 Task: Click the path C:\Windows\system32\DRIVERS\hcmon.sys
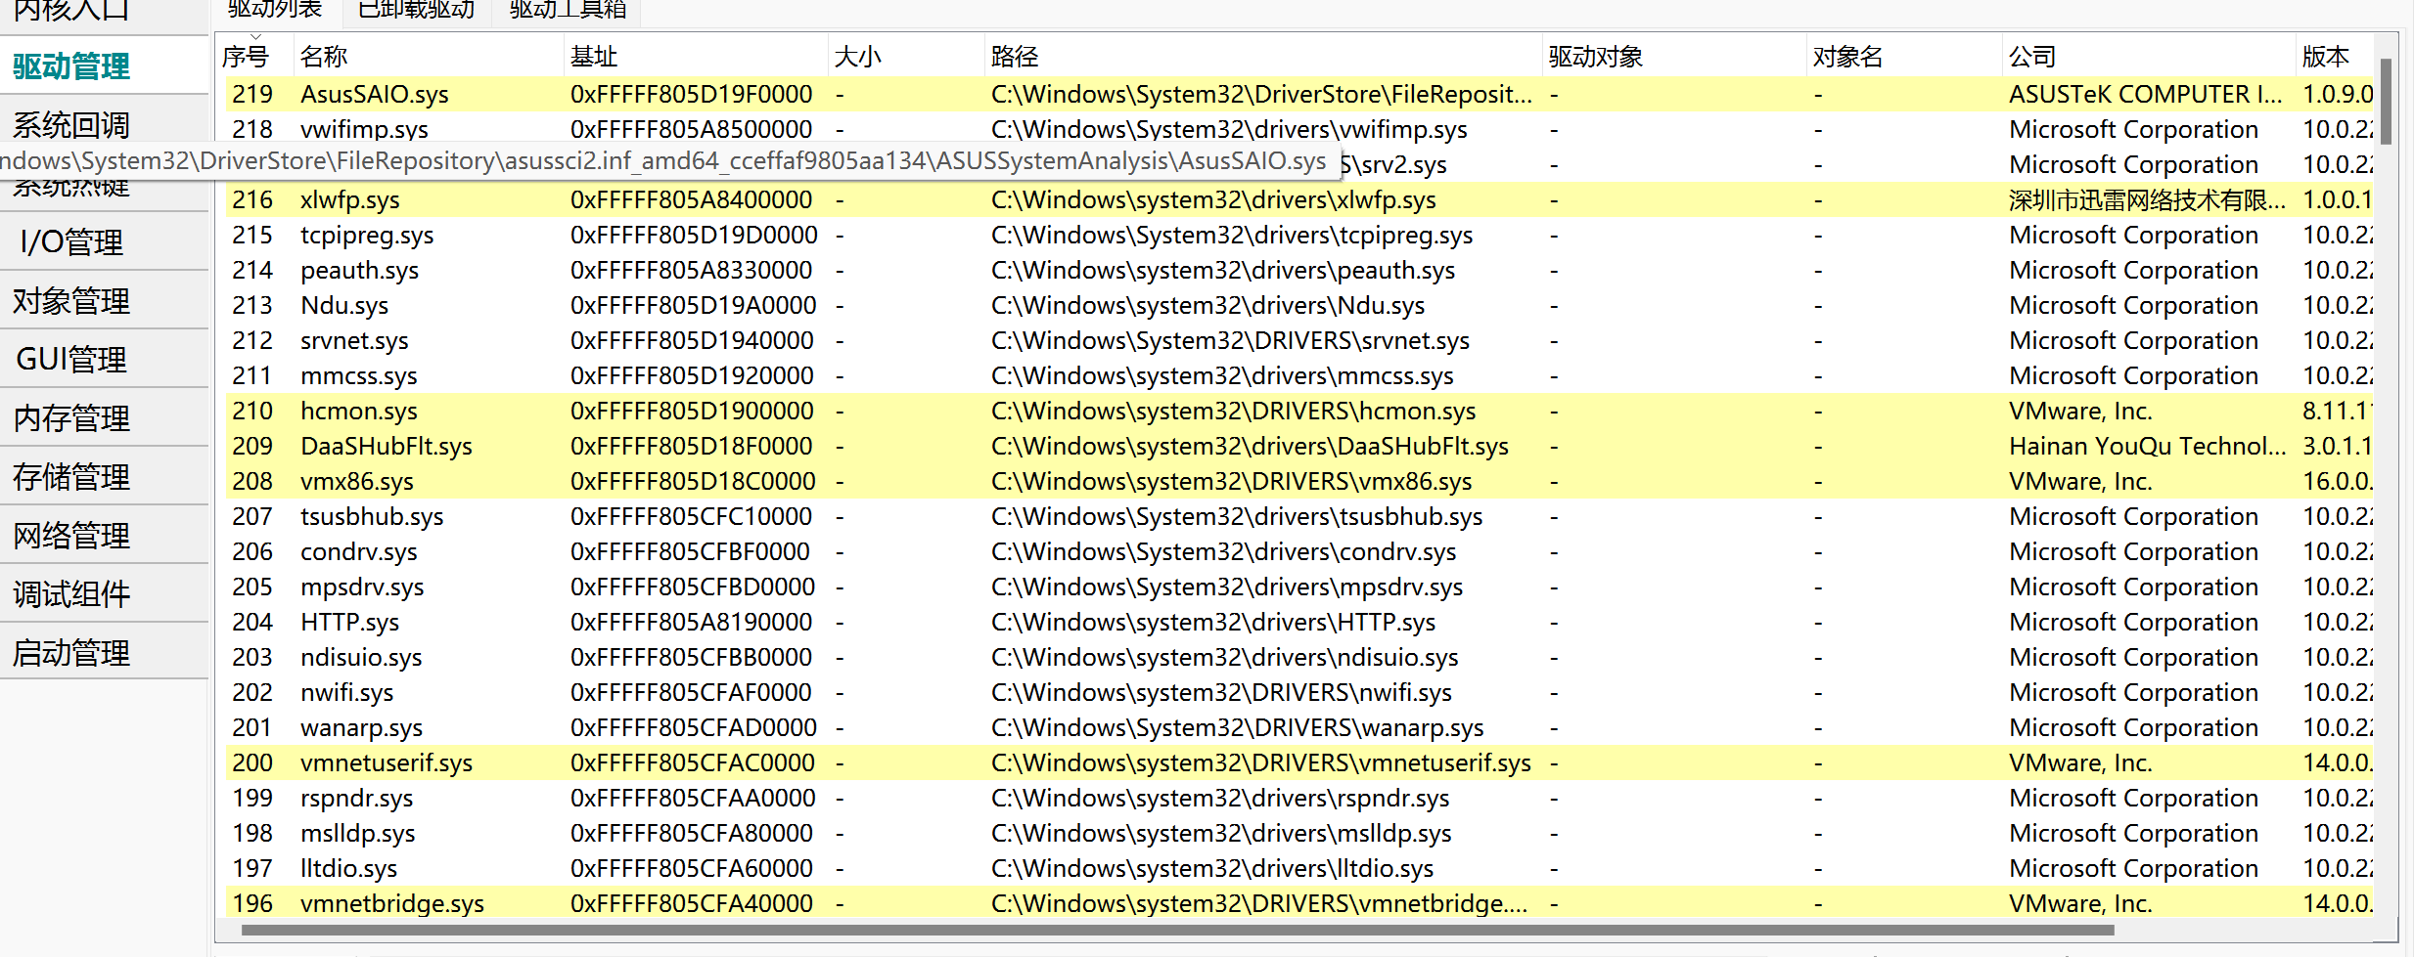tap(1234, 411)
